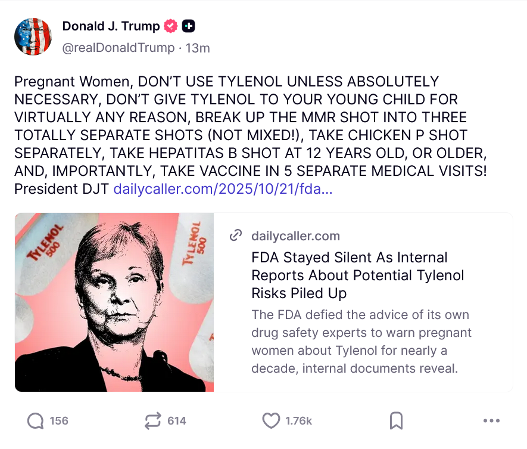
Task: Open the flag-themed profile avatar
Action: (33, 36)
